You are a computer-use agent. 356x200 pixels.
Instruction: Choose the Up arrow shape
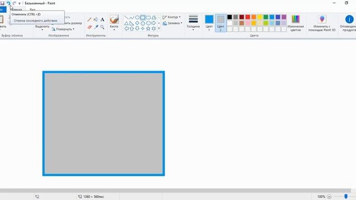[132, 28]
